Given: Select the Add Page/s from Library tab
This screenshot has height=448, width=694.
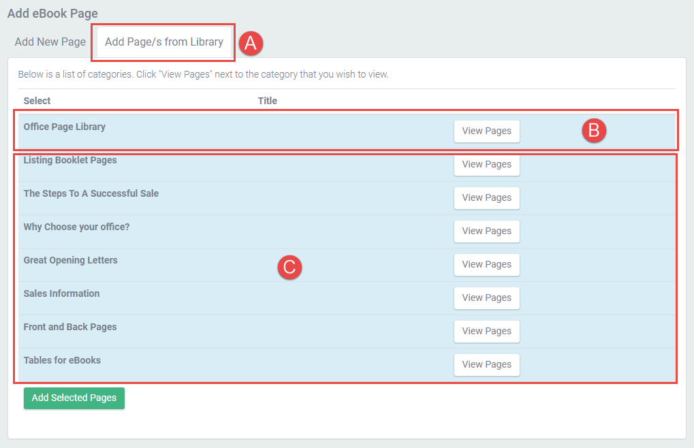Looking at the screenshot, I should 164,42.
